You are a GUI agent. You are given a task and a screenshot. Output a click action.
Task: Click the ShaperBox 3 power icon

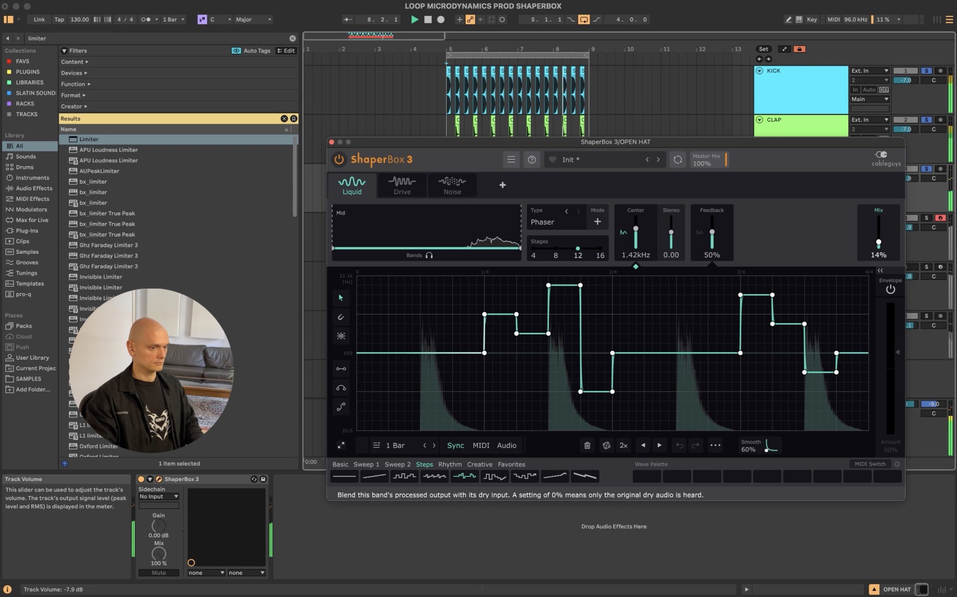click(x=339, y=159)
